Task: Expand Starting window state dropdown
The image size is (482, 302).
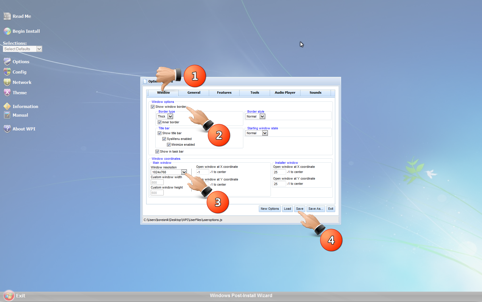Action: pos(257,133)
